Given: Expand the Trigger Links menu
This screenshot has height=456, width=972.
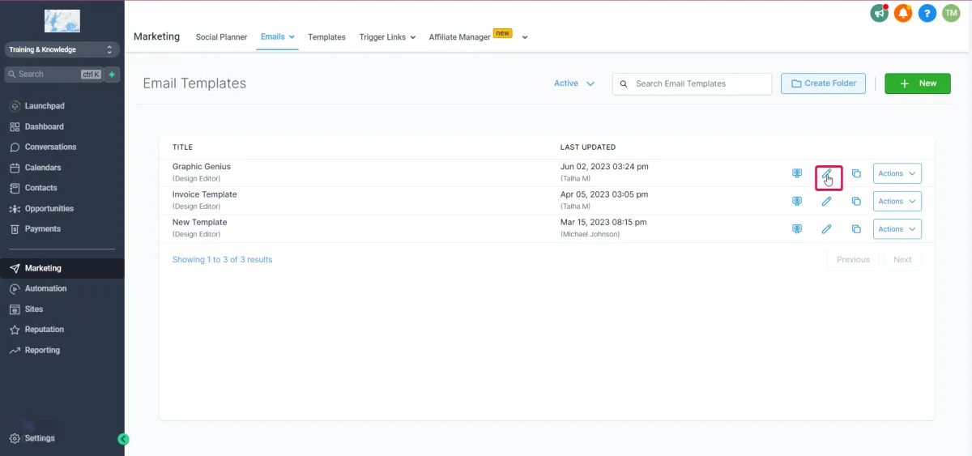Looking at the screenshot, I should point(387,37).
